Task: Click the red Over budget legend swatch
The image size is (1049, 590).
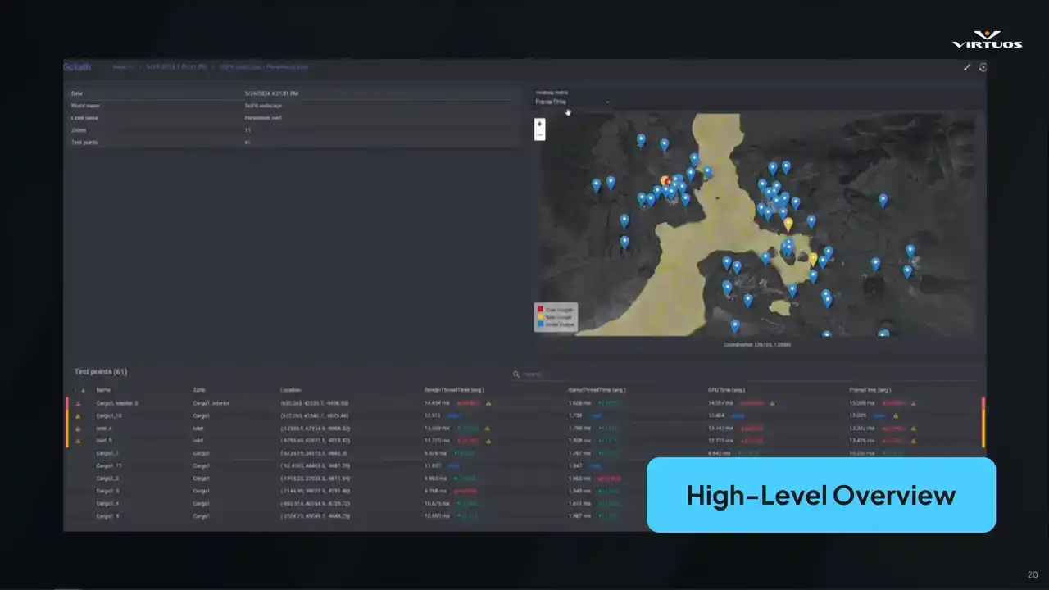Action: [540, 309]
